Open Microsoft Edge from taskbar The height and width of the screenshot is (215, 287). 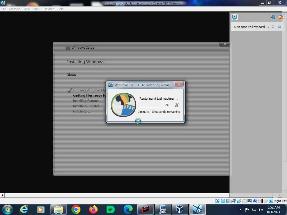(x=128, y=209)
